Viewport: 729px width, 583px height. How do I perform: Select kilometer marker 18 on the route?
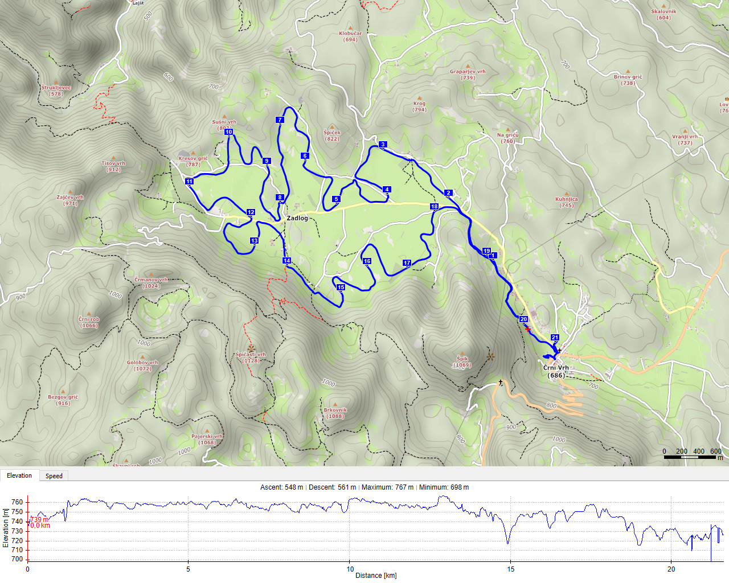tap(434, 207)
